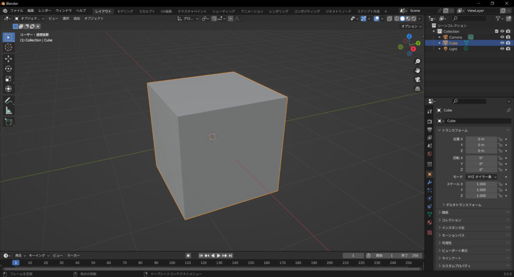The height and width of the screenshot is (277, 514).
Task: Click the End frame 250 field
Action: [410, 256]
